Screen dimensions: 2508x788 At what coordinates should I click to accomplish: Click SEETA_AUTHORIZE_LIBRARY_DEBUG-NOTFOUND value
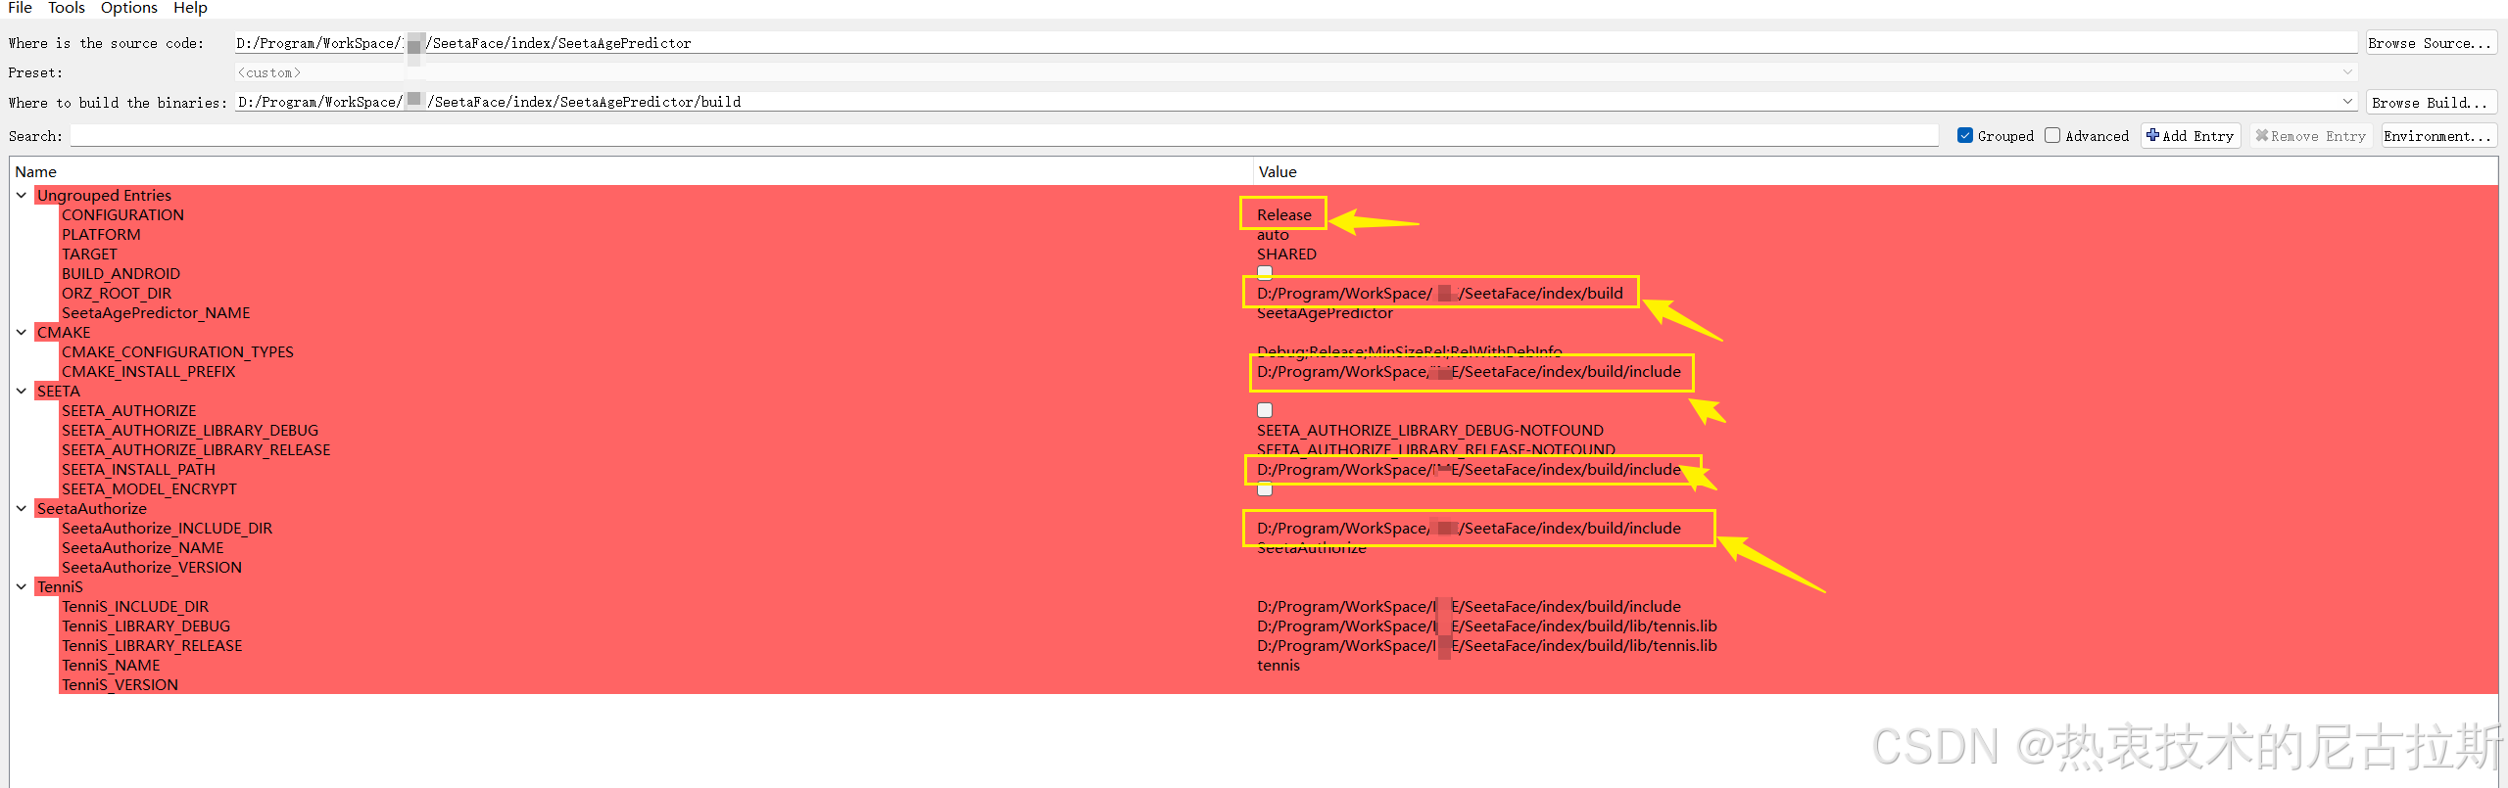coord(1430,430)
